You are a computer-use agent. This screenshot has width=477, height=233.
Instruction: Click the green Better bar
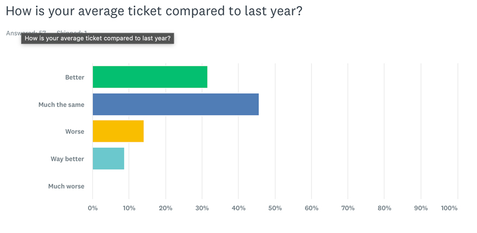click(150, 77)
